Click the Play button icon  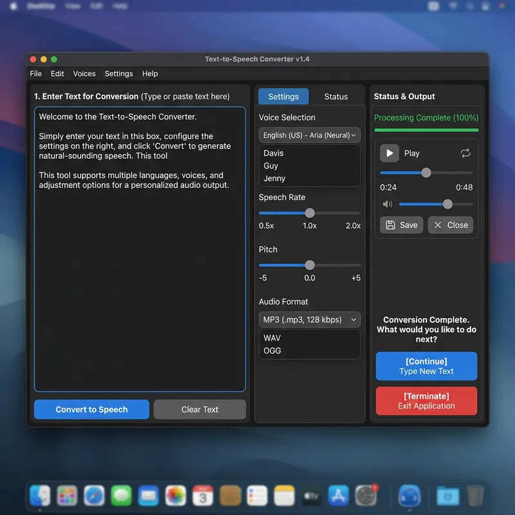tap(389, 153)
